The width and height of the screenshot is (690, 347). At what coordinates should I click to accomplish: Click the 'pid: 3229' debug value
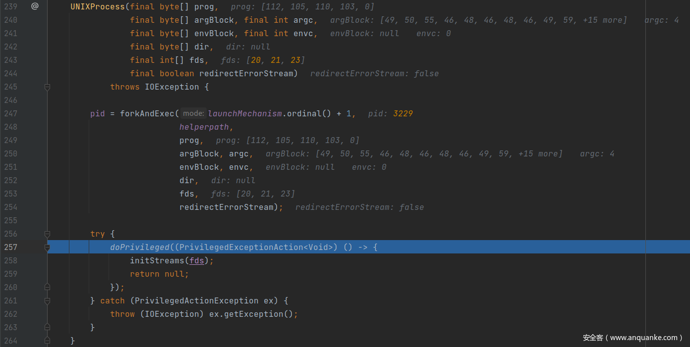click(391, 114)
